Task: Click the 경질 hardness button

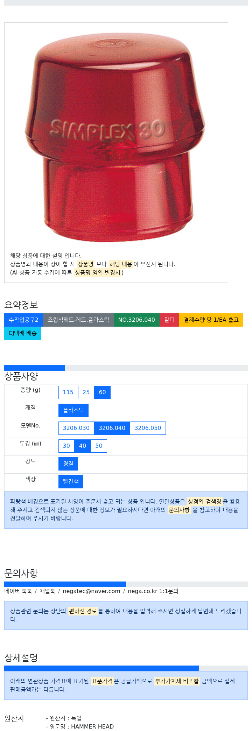Action: [68, 464]
